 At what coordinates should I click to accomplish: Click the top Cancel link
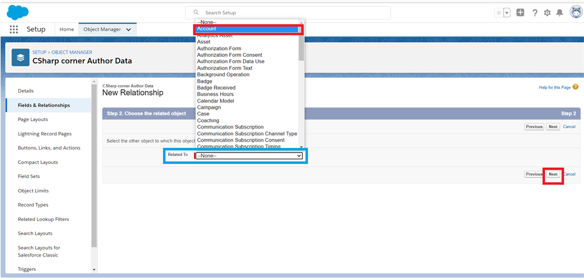569,127
